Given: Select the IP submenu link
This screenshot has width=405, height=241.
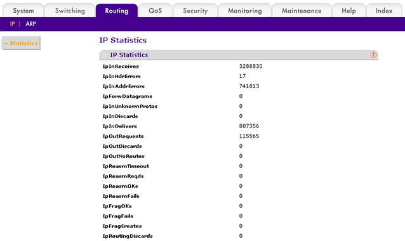Looking at the screenshot, I should 12,23.
